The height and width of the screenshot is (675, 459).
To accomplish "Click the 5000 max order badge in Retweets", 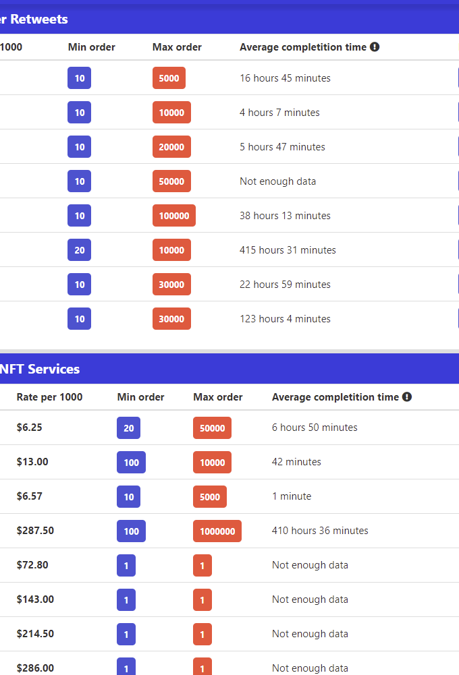I will 169,78.
